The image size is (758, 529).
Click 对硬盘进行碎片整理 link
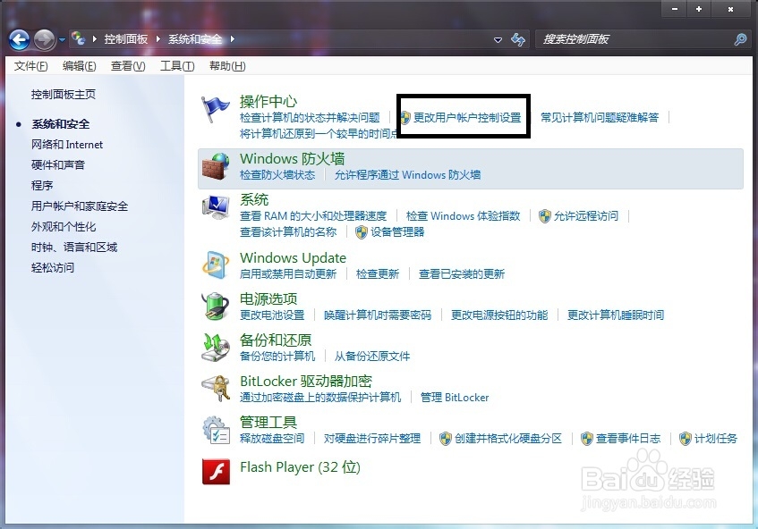click(372, 438)
